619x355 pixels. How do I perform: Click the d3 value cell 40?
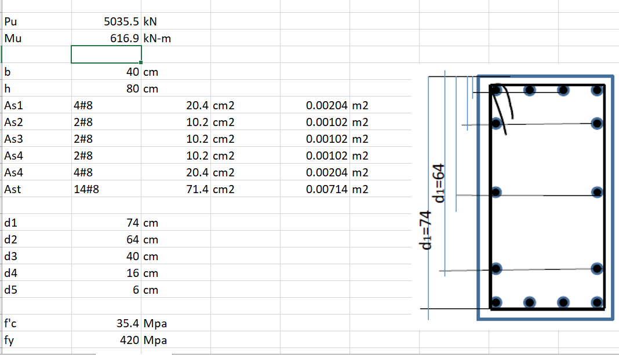pyautogui.click(x=106, y=256)
